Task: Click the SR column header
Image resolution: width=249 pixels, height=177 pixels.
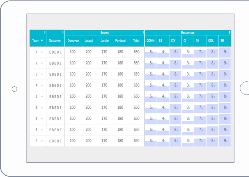Action: pos(222,41)
